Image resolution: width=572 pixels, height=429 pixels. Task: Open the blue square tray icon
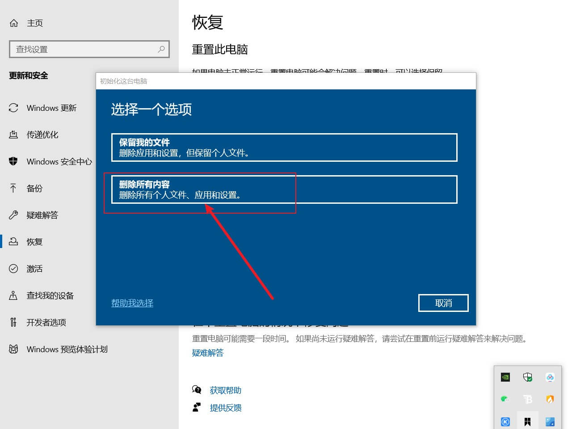[x=550, y=421]
